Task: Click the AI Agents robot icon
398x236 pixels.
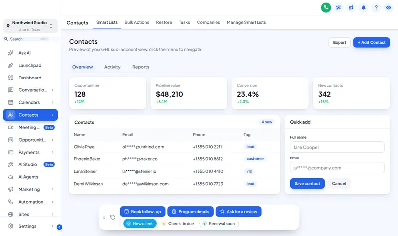Action: pos(10,177)
